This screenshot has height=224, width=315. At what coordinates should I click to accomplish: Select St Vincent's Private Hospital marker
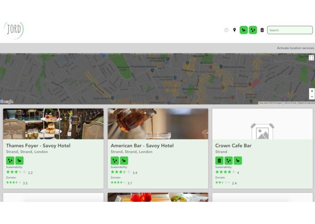coord(250,84)
